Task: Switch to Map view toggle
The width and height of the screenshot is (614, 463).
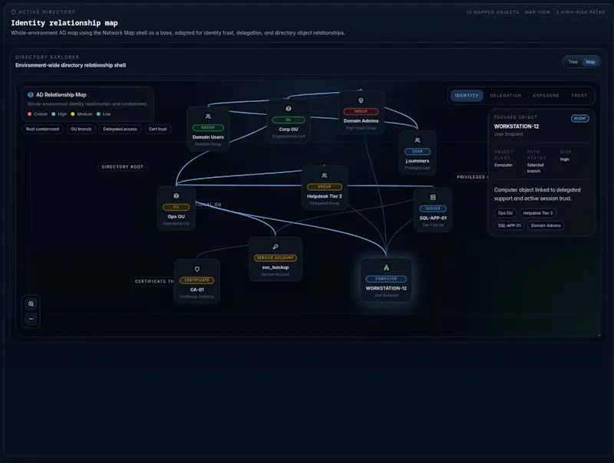Action: coord(590,62)
